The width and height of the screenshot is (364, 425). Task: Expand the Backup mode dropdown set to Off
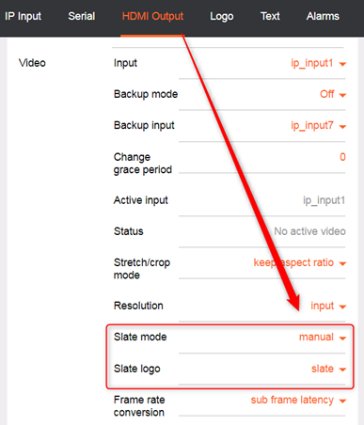pyautogui.click(x=333, y=94)
